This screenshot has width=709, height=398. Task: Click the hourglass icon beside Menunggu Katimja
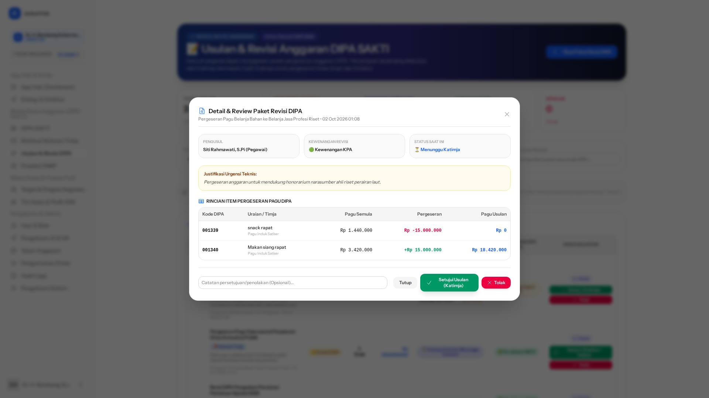(417, 150)
